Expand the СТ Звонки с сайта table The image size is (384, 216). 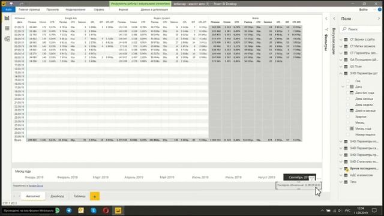click(341, 40)
